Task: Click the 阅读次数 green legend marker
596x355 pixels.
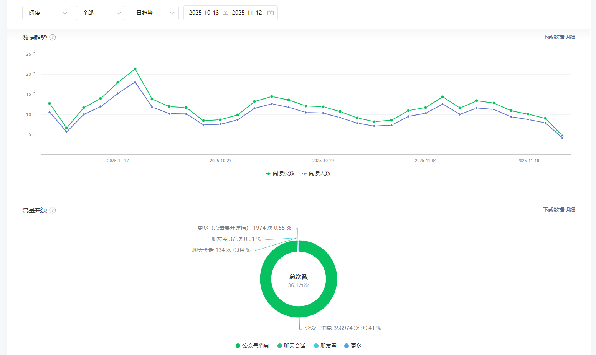Action: [x=269, y=174]
